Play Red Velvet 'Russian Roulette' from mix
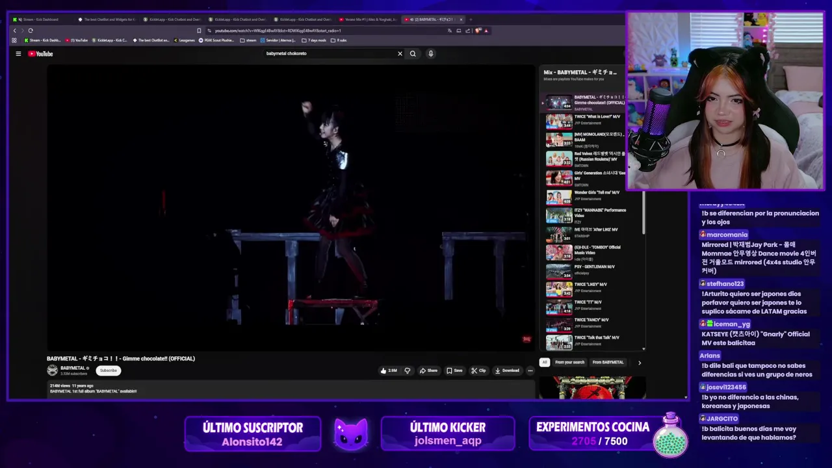Viewport: 832px width, 468px height. pyautogui.click(x=585, y=159)
